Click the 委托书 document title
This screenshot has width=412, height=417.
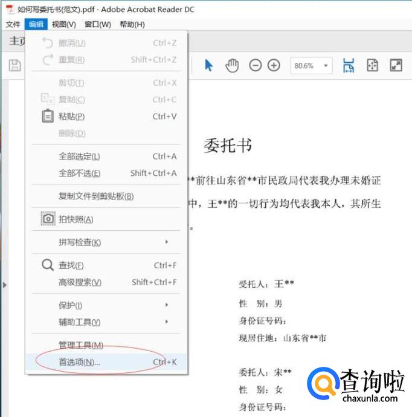pyautogui.click(x=228, y=146)
